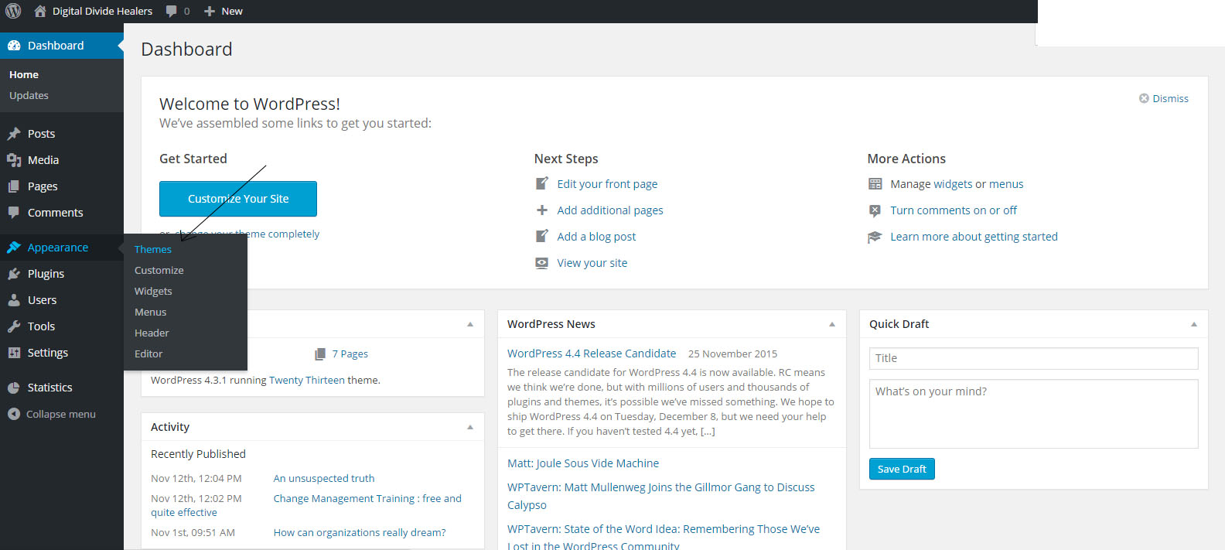Open WPTavern Gillmor Gang Calypso news link

click(x=661, y=496)
